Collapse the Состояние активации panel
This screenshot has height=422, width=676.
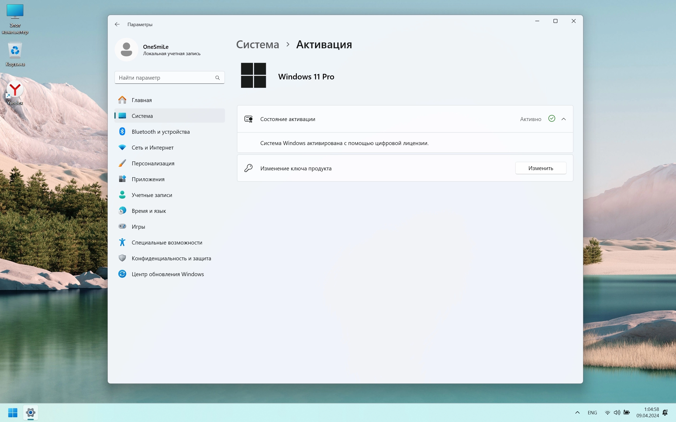pyautogui.click(x=564, y=119)
